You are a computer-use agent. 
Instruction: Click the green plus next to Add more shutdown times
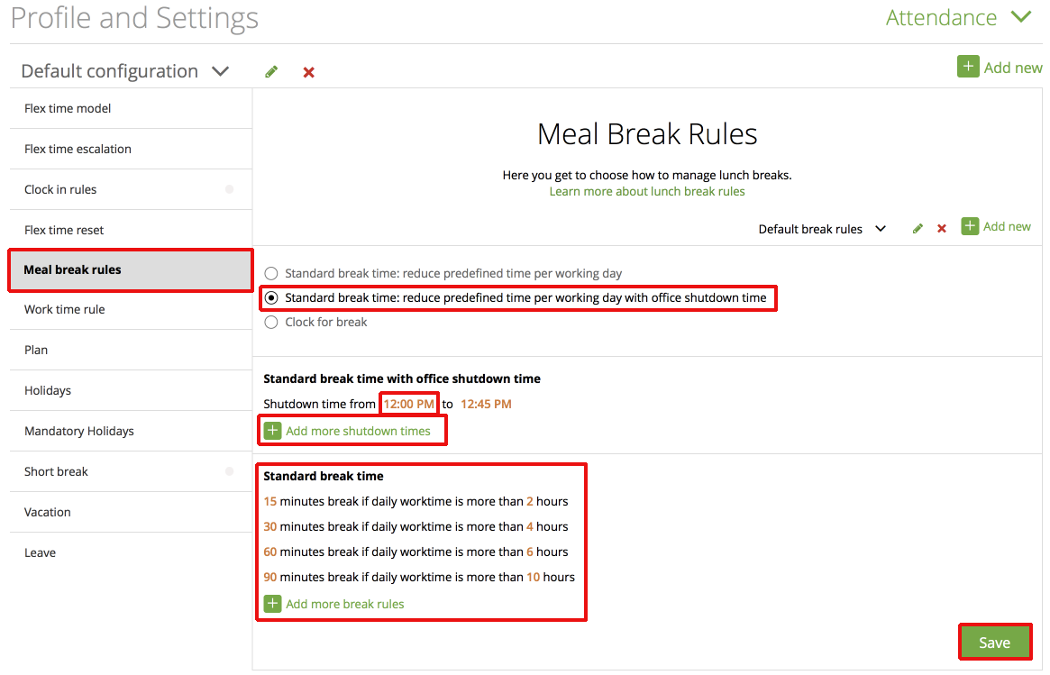pyautogui.click(x=272, y=430)
